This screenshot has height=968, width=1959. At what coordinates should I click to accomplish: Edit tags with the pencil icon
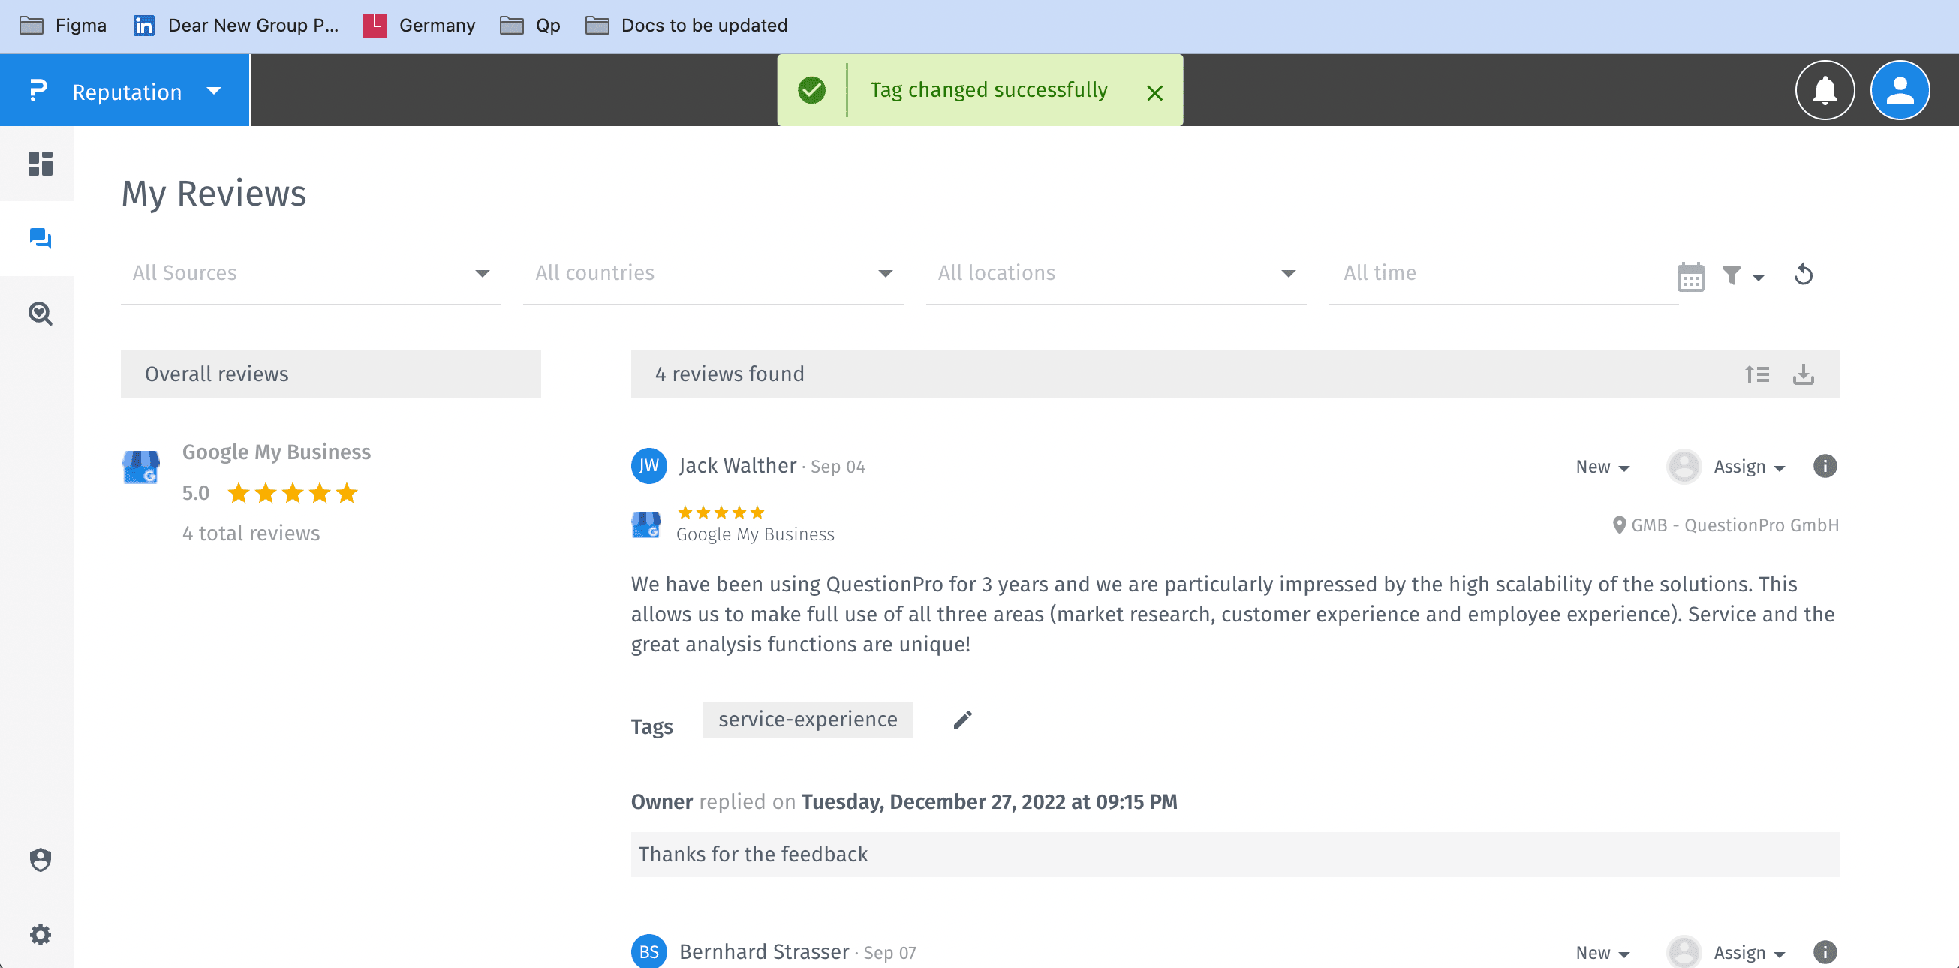962,720
